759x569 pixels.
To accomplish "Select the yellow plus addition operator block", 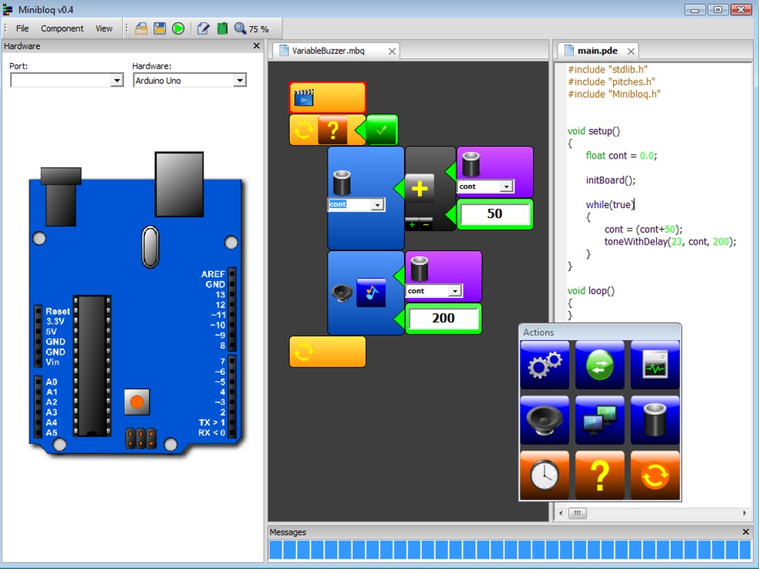I will click(420, 188).
